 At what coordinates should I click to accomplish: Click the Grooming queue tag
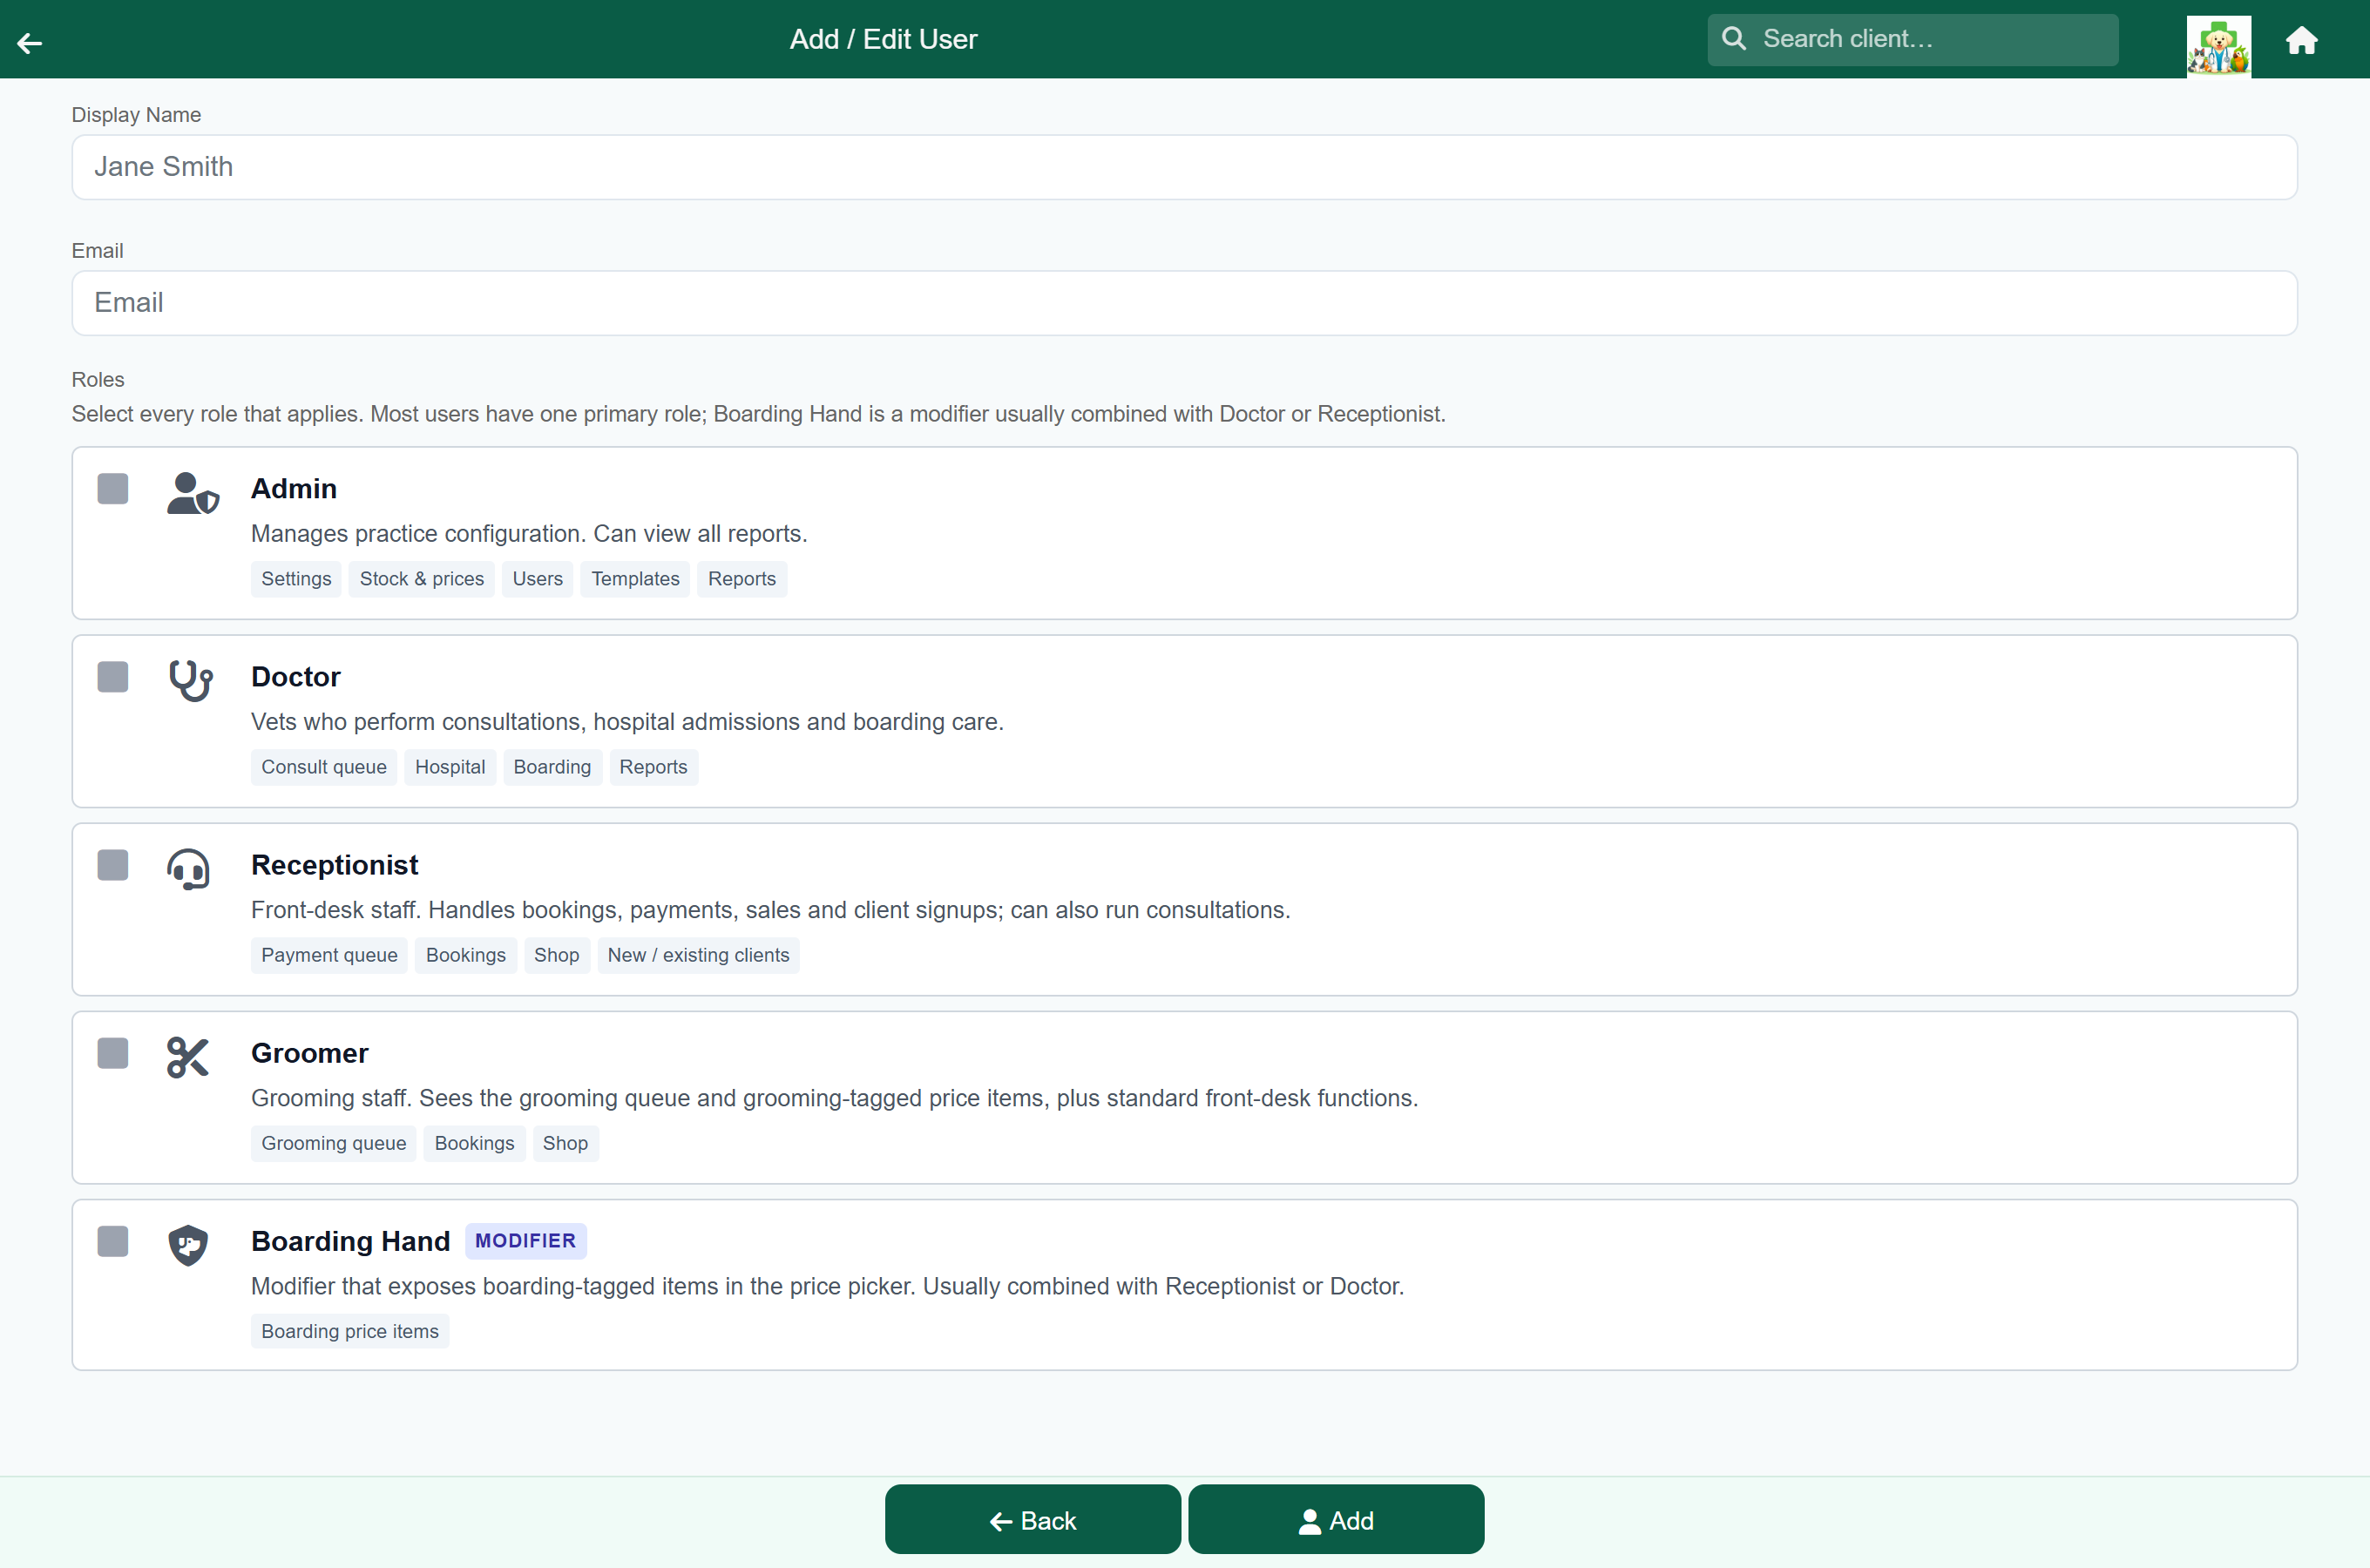click(334, 1143)
